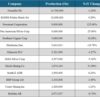Image resolution: width=100 pixels, height=97 pixels.
Task: Click the 125.00% YoY change value
Action: coord(92,24)
